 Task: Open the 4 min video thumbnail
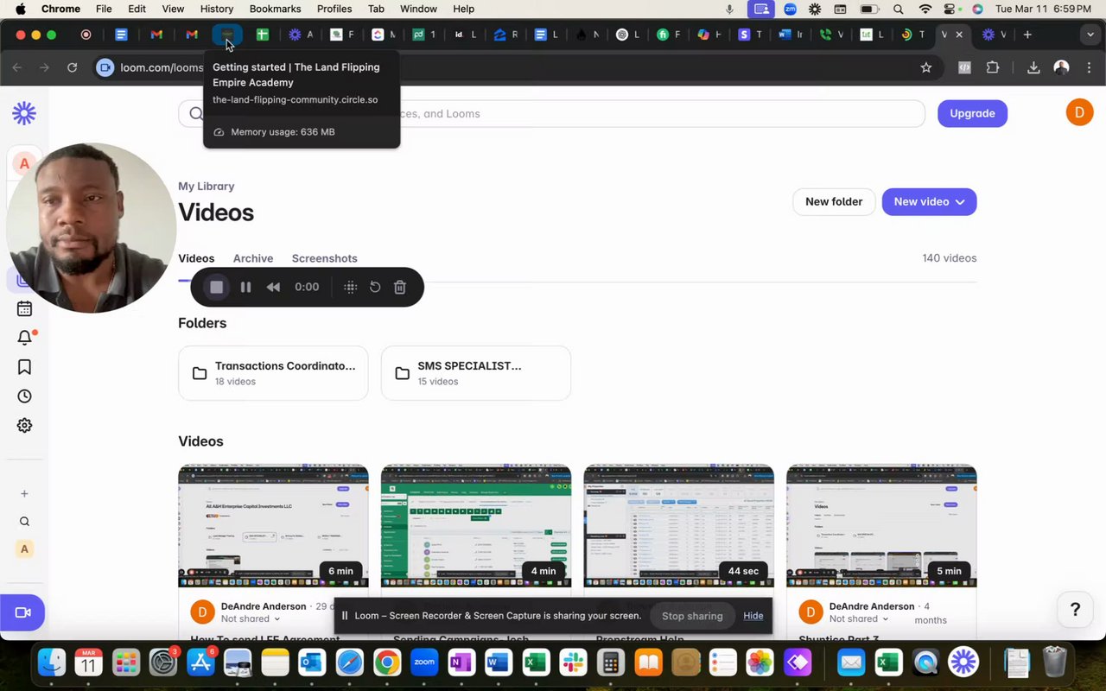tap(476, 526)
